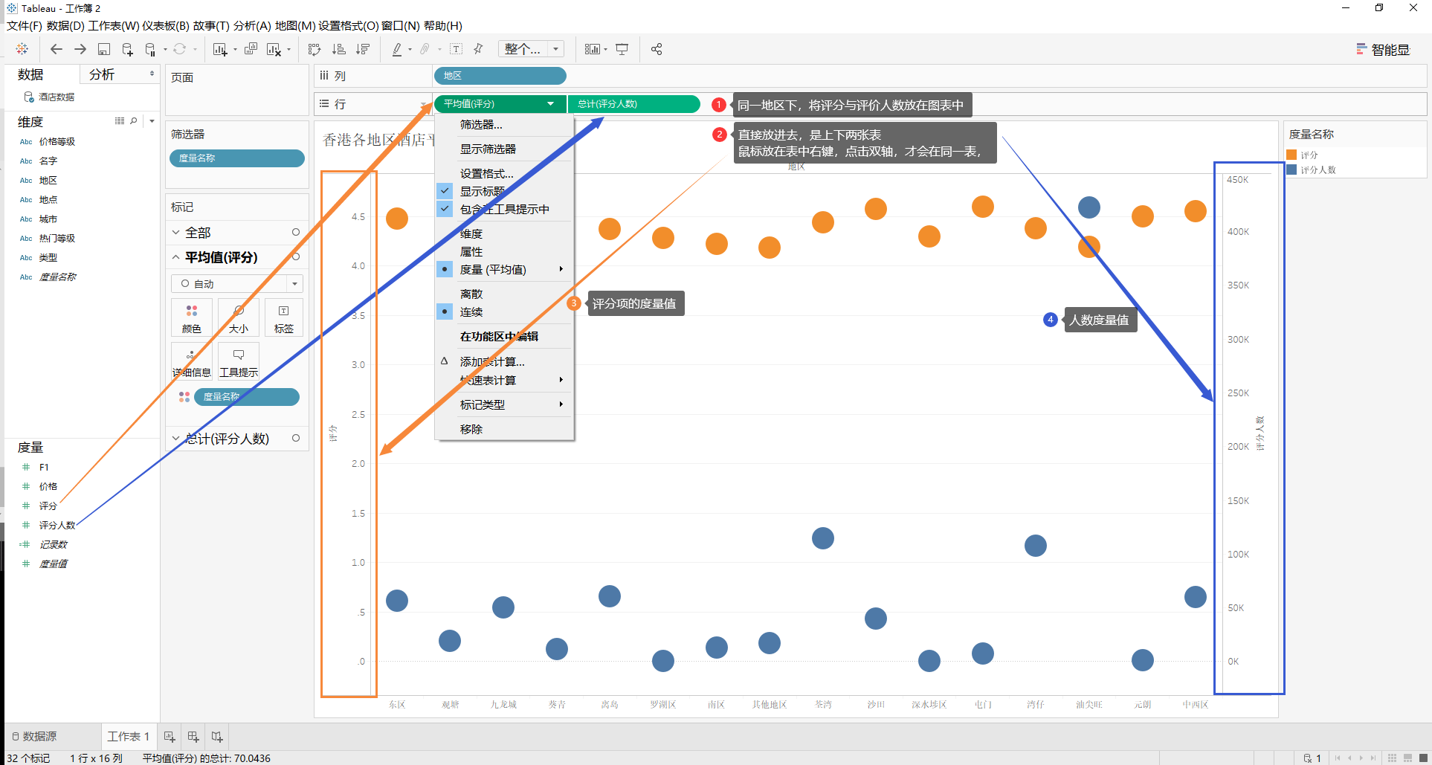Duplicate the sheet using the toolbar icon
This screenshot has height=765, width=1432.
pyautogui.click(x=251, y=49)
